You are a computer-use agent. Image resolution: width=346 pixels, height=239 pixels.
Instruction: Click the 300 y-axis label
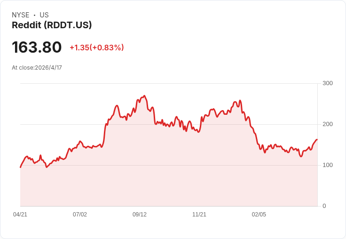pos(328,83)
